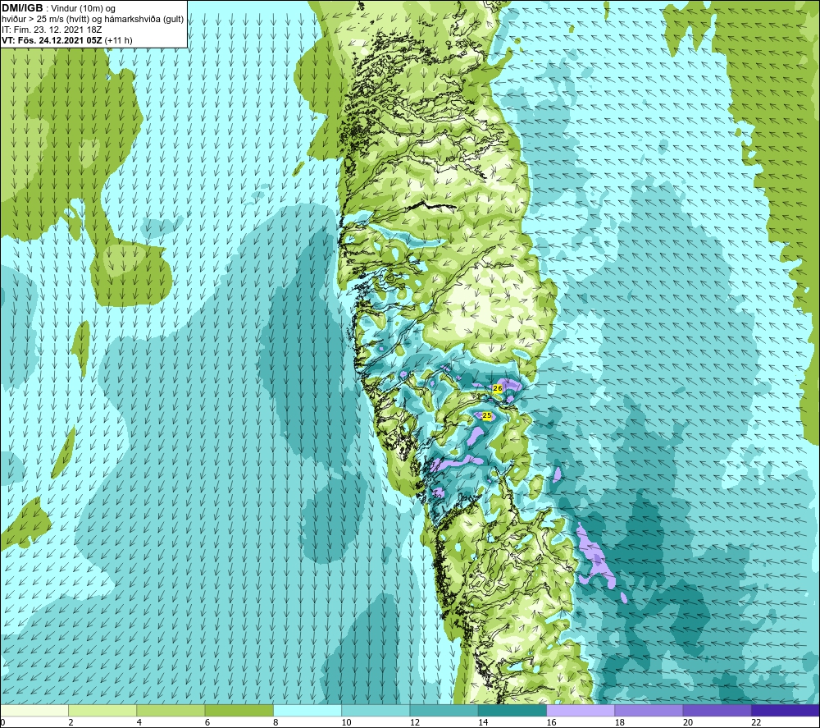Click the yellow gust label 25 on map

point(487,415)
